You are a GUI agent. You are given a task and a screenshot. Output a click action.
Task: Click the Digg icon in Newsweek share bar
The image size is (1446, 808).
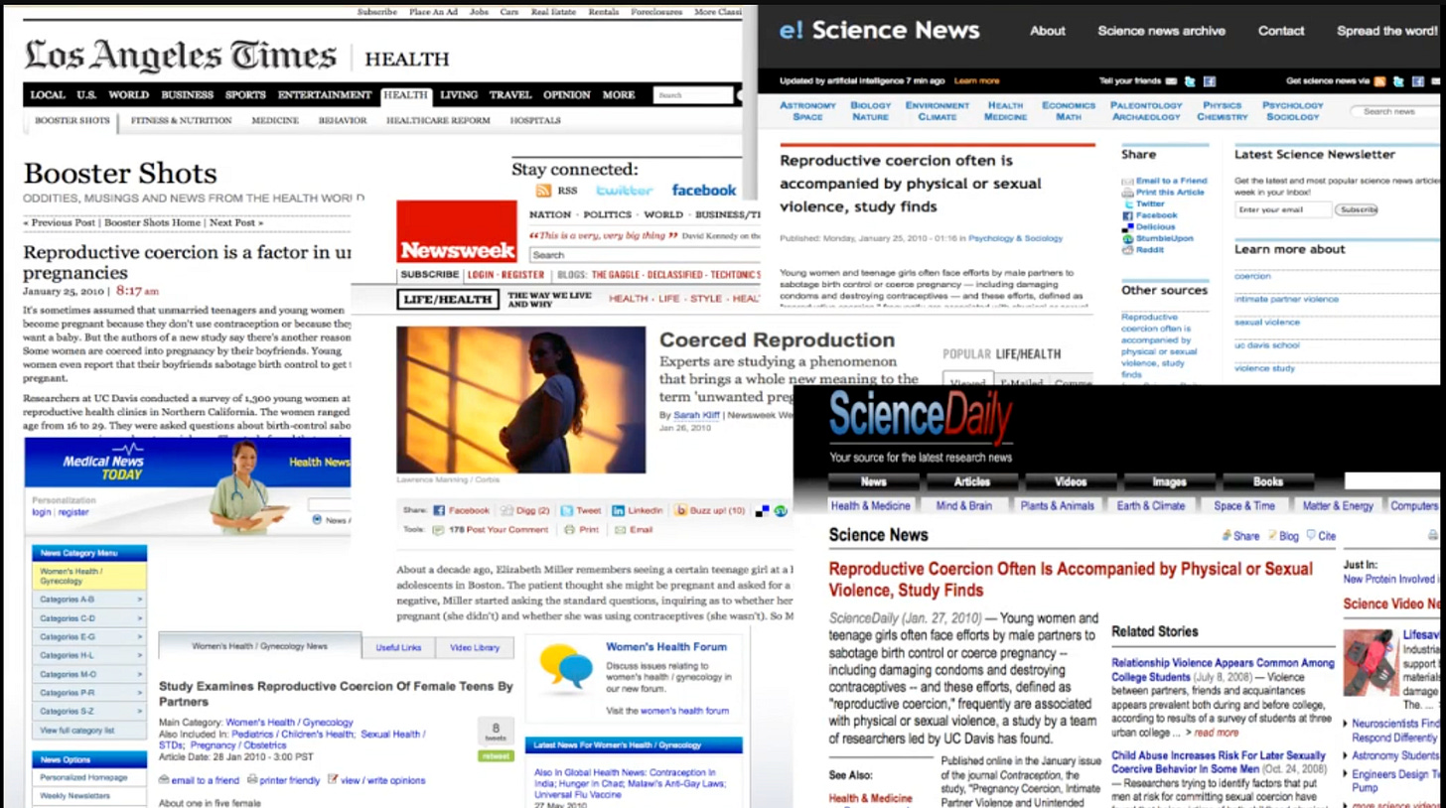point(507,510)
